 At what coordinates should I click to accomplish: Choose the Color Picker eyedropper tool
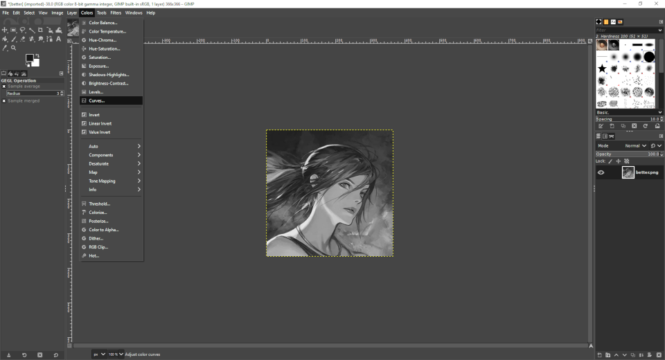pos(5,48)
